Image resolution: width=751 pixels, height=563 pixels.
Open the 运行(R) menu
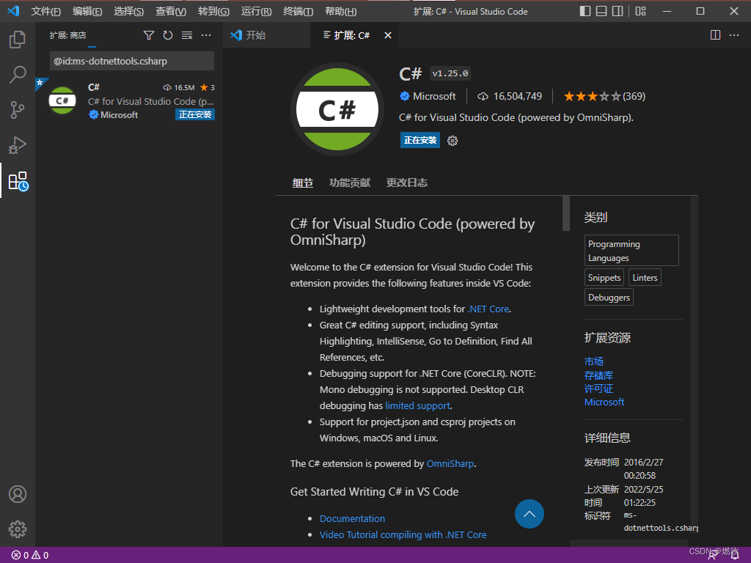click(256, 11)
